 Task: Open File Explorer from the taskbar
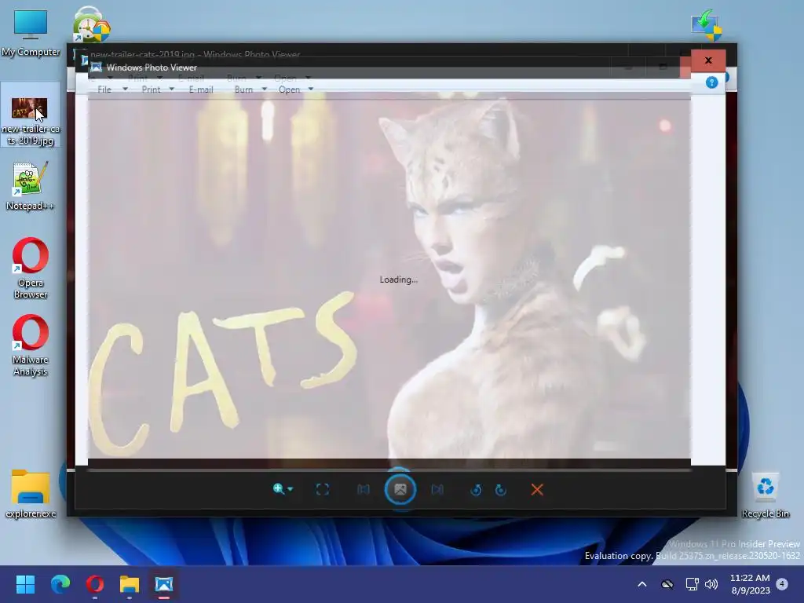tap(130, 584)
